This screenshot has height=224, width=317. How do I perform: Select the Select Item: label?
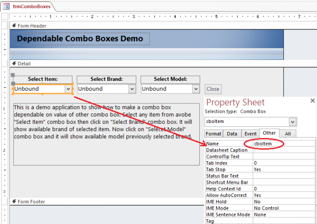(43, 79)
